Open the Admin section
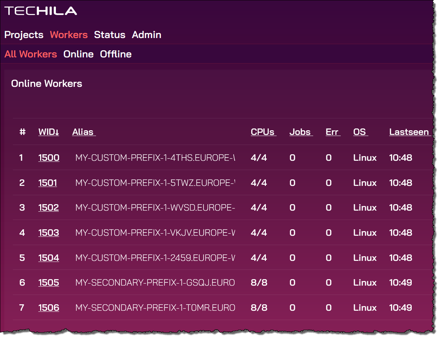440x338 pixels. point(147,35)
